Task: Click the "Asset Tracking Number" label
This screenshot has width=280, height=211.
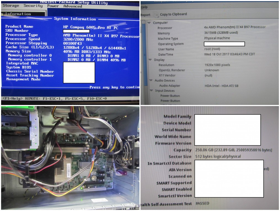Action: [x=30, y=75]
